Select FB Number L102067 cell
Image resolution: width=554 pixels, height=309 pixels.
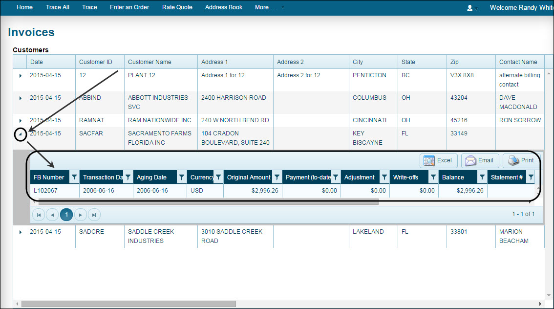coord(55,191)
